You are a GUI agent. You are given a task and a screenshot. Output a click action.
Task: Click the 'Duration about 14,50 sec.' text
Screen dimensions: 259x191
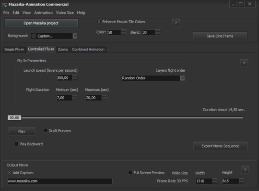tap(224, 110)
